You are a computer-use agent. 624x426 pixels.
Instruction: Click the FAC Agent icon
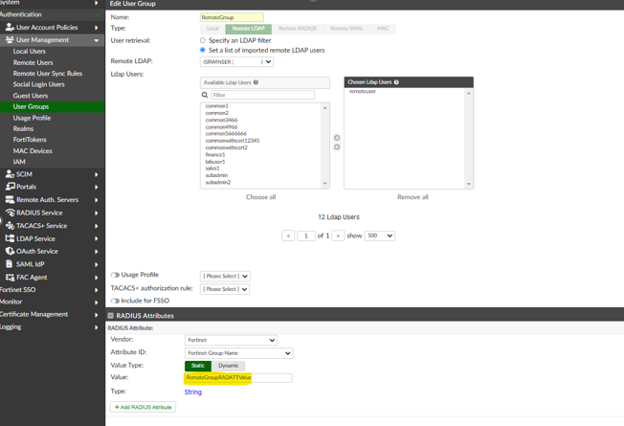click(10, 277)
